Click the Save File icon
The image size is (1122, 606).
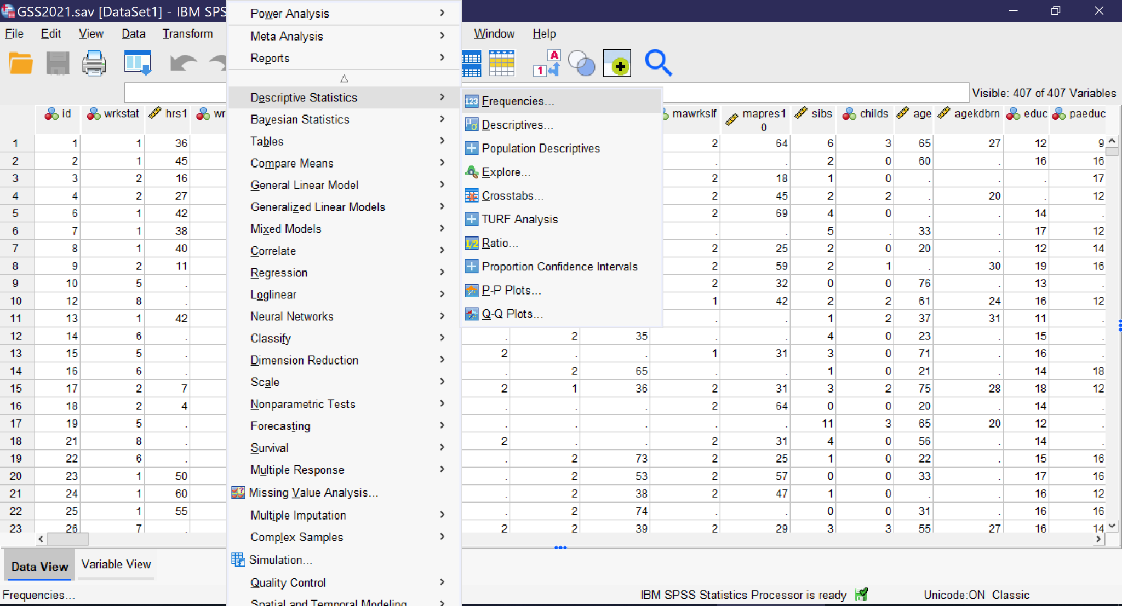point(57,64)
